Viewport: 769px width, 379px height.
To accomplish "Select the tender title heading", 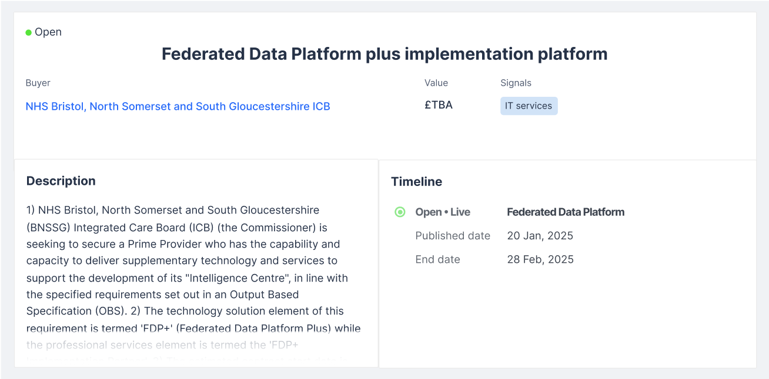I will pos(384,54).
